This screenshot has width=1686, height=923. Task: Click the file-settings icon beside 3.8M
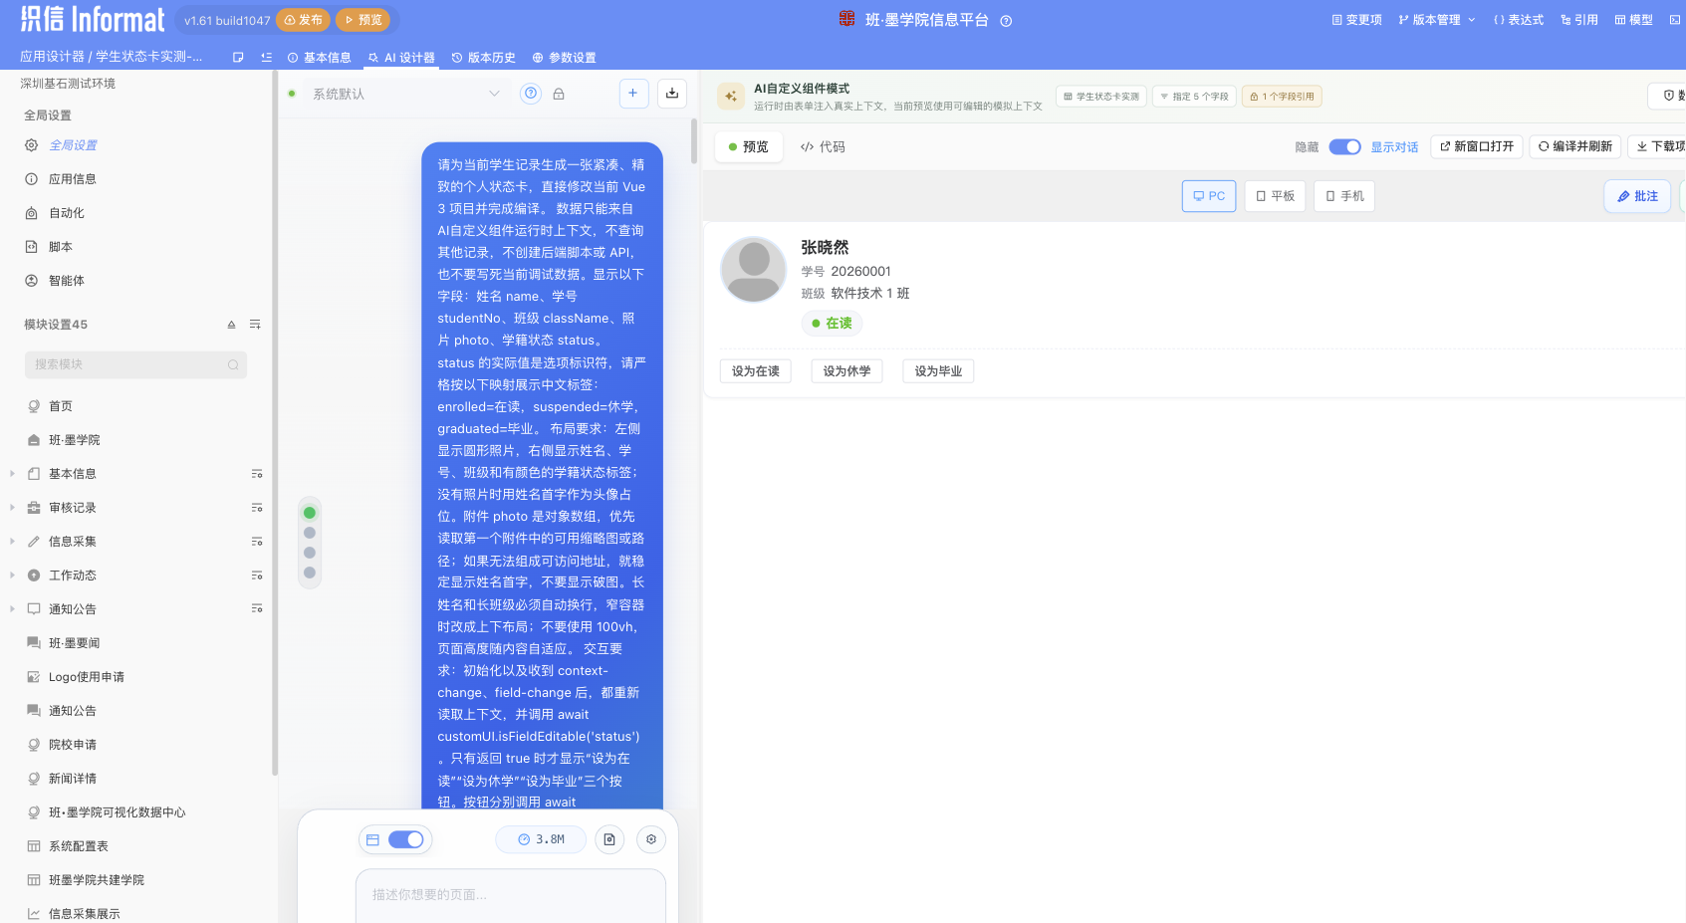pyautogui.click(x=609, y=839)
